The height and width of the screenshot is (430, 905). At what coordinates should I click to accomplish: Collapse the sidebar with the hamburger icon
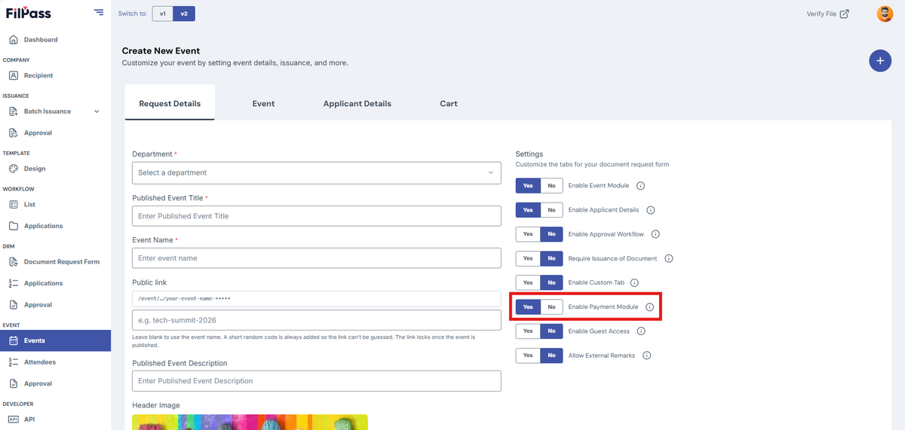click(x=99, y=12)
